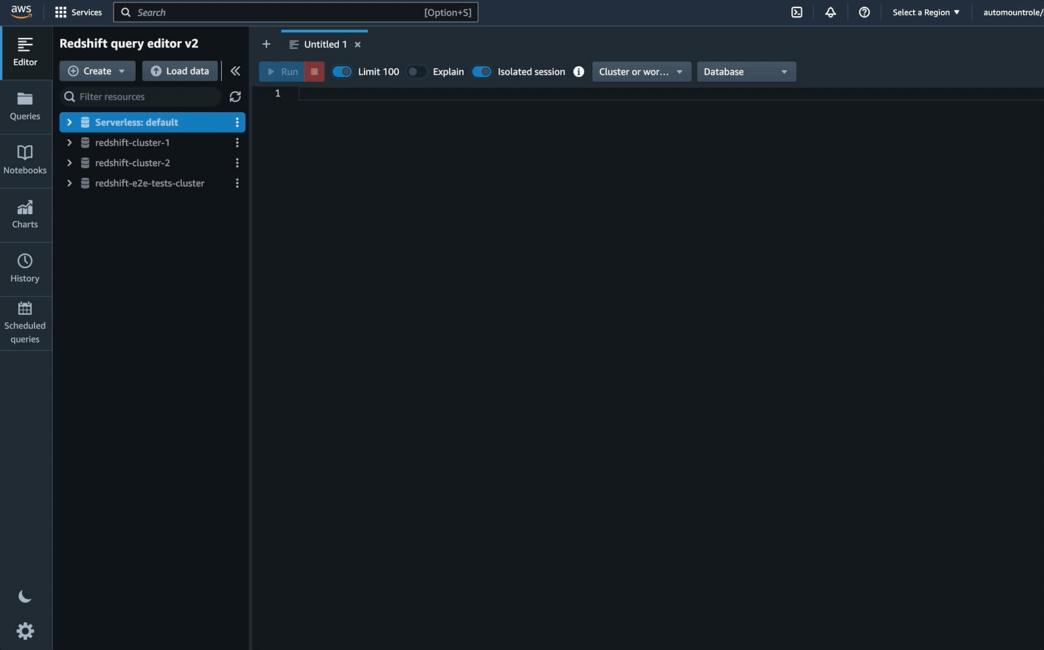Switch to the Editor view
This screenshot has width=1044, height=650.
pos(26,53)
